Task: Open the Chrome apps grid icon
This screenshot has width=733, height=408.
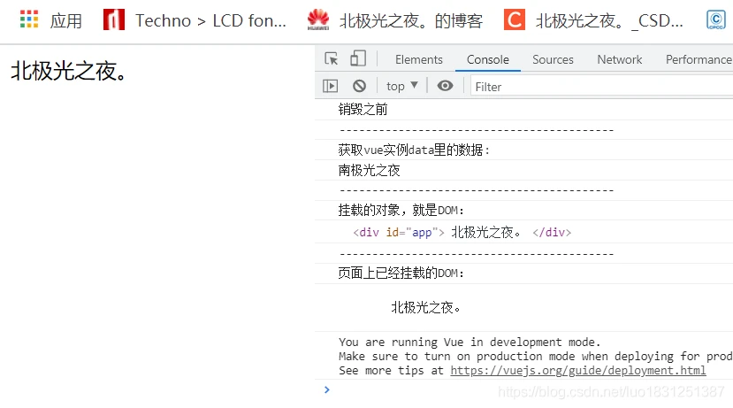Action: [x=29, y=20]
